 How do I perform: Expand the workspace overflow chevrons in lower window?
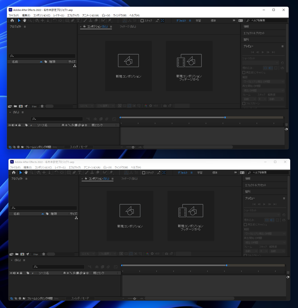[x=235, y=172]
